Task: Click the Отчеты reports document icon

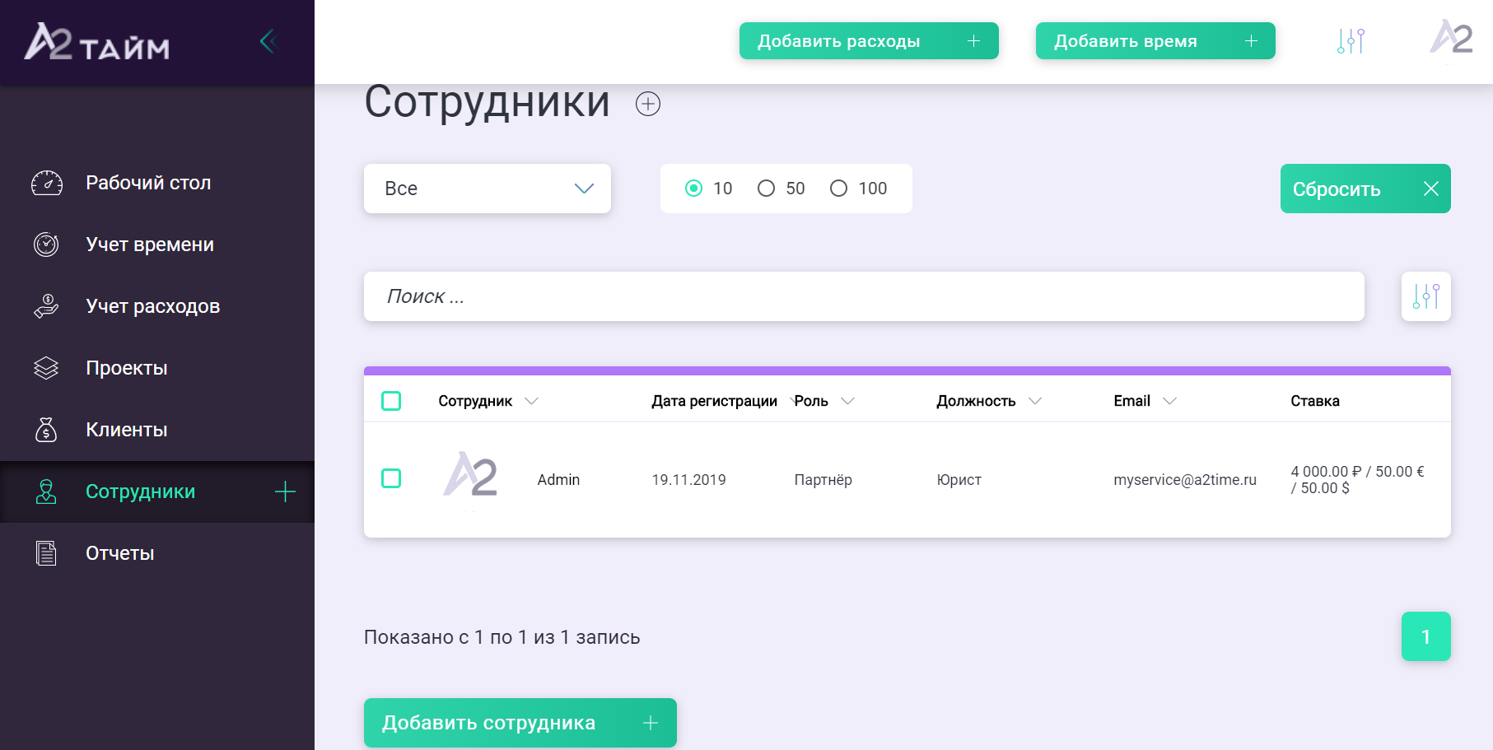Action: point(47,552)
